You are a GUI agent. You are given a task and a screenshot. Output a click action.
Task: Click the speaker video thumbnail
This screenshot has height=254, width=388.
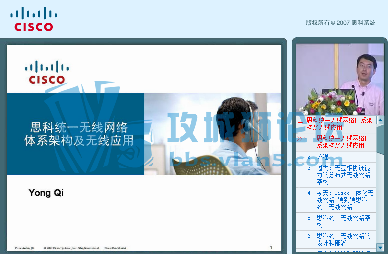(340, 79)
